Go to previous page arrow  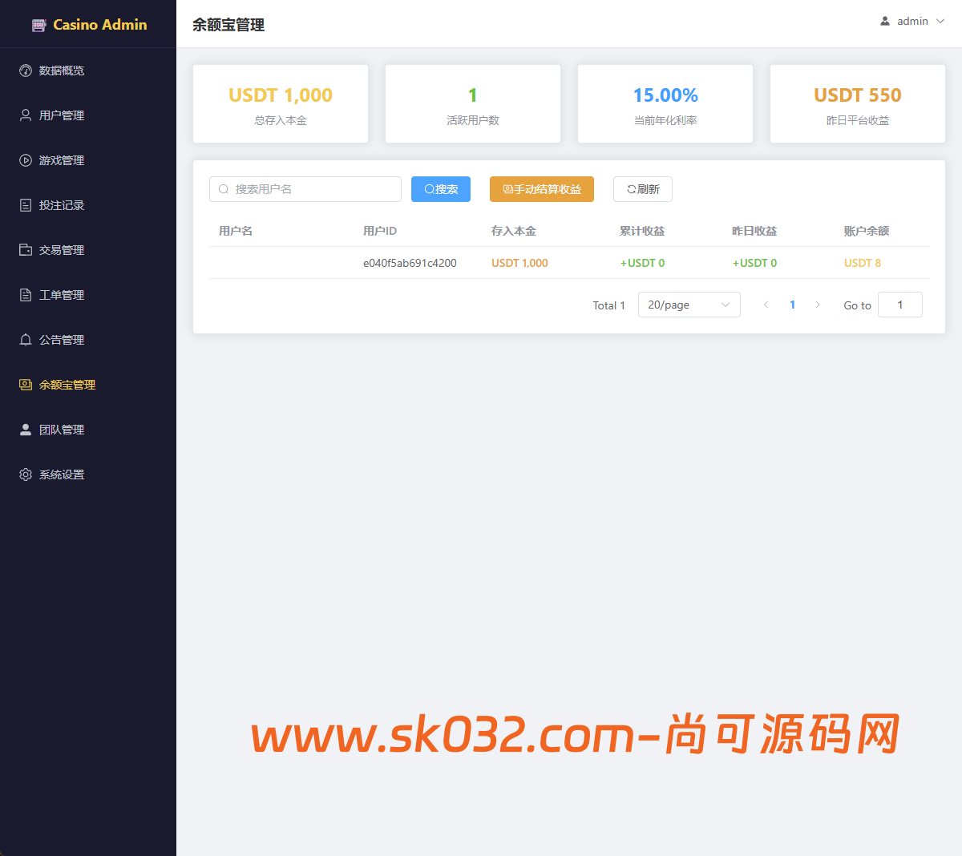(x=766, y=305)
